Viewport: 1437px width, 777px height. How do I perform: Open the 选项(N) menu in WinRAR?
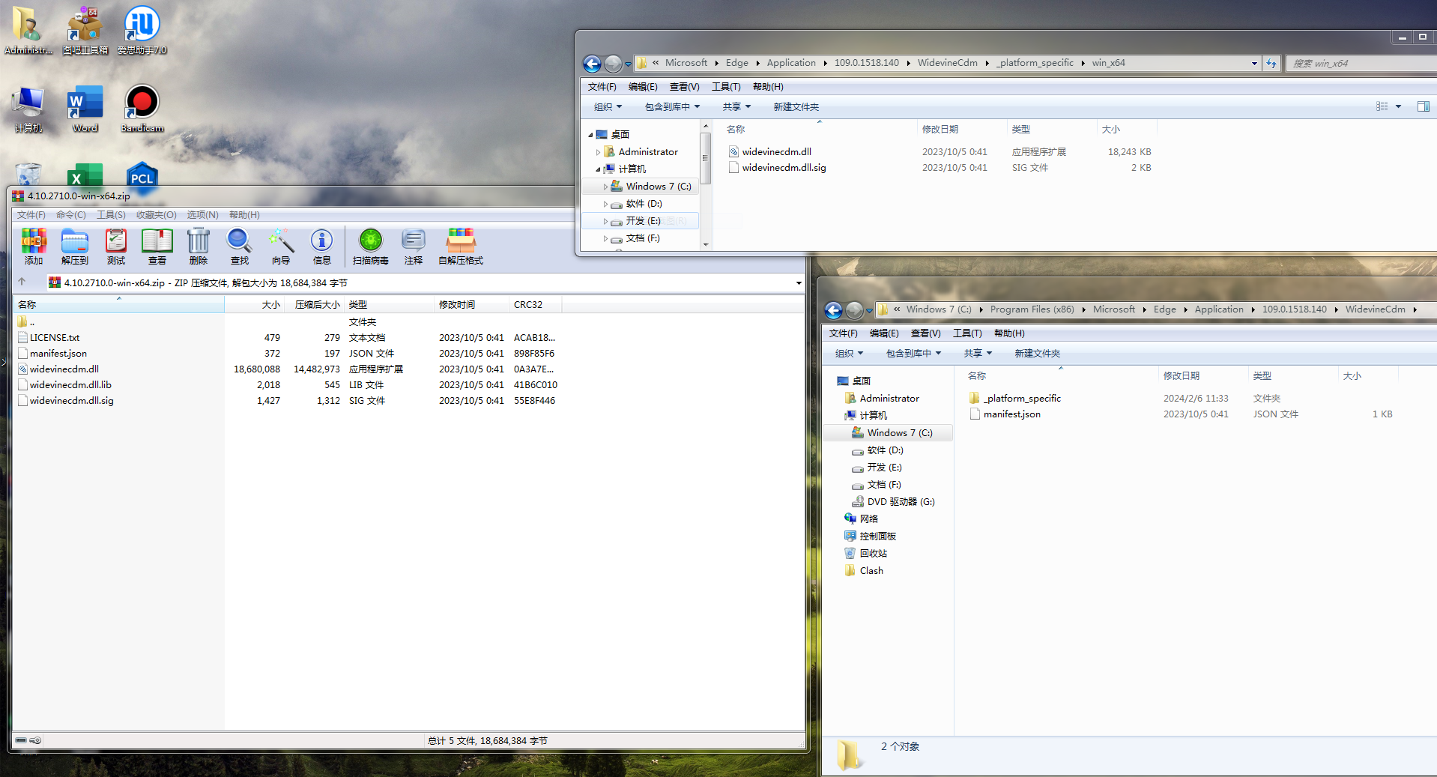coord(202,215)
